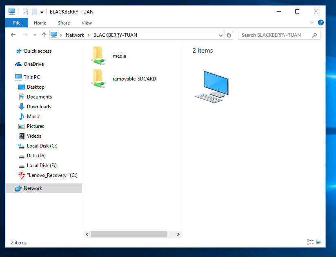The image size is (336, 257).
Task: Click the horizontal scrollbar right arrow
Action: (178, 235)
